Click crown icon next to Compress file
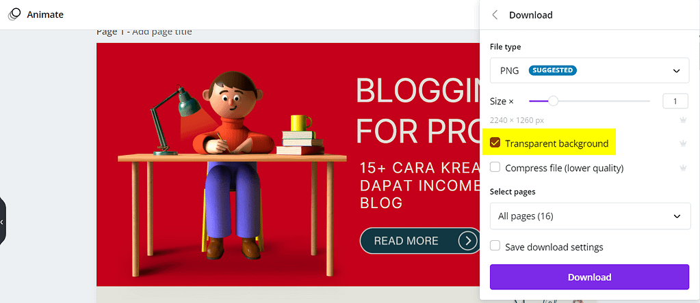Screen dimensions: 700x303 683,168
